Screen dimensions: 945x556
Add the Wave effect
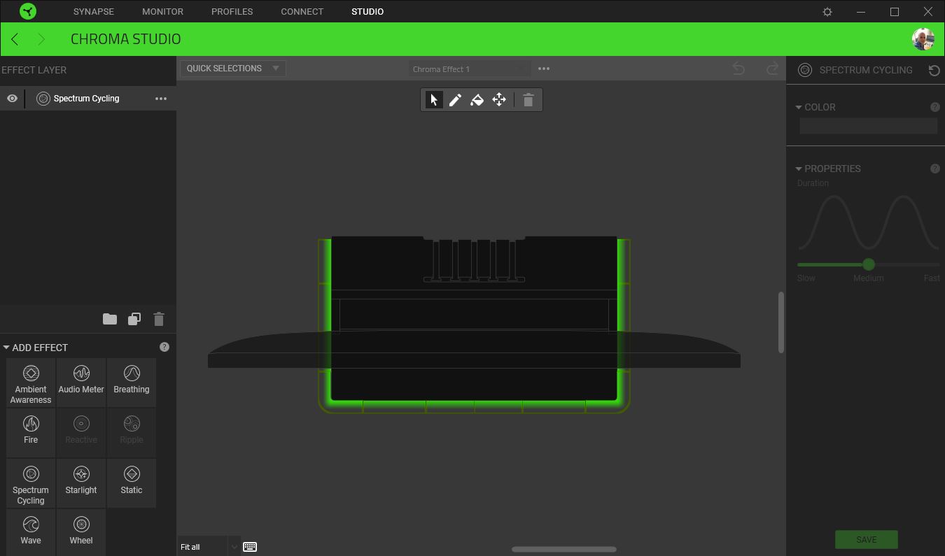[x=31, y=533]
